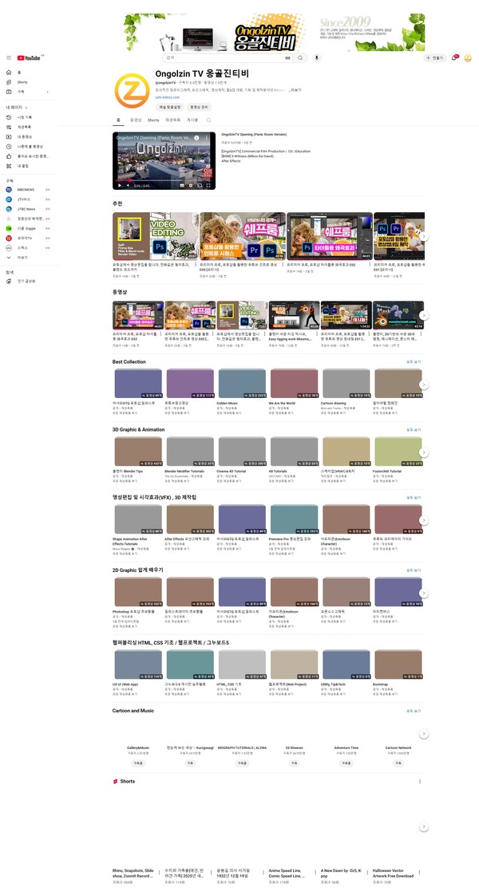Click the YouTube logo
The image size is (479, 895).
[29, 57]
